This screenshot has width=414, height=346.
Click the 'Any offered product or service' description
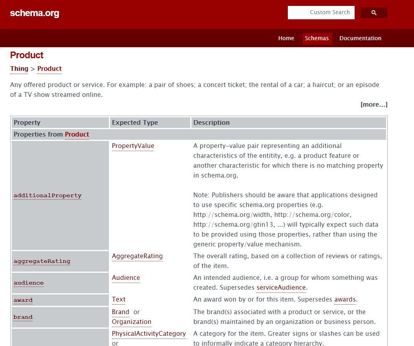(195, 90)
